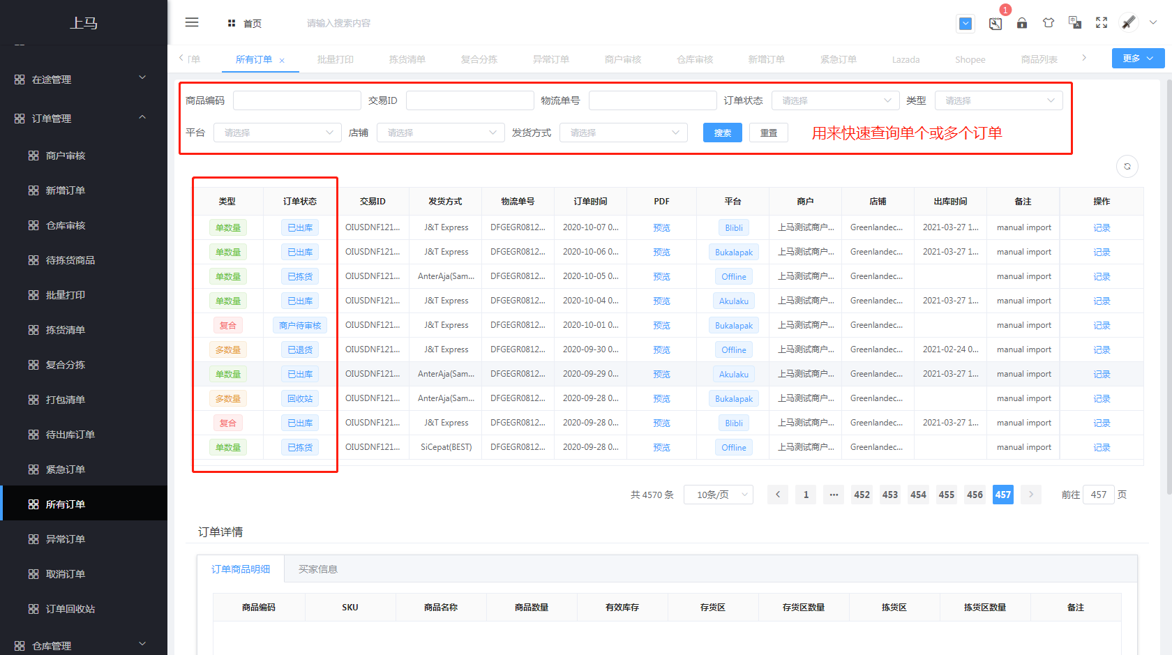
Task: Click 待拣货商品 sidebar icon
Action: coord(33,260)
